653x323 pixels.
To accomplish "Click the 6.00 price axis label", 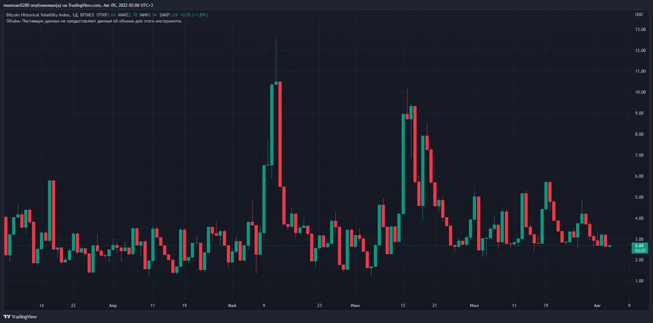I will [x=639, y=176].
